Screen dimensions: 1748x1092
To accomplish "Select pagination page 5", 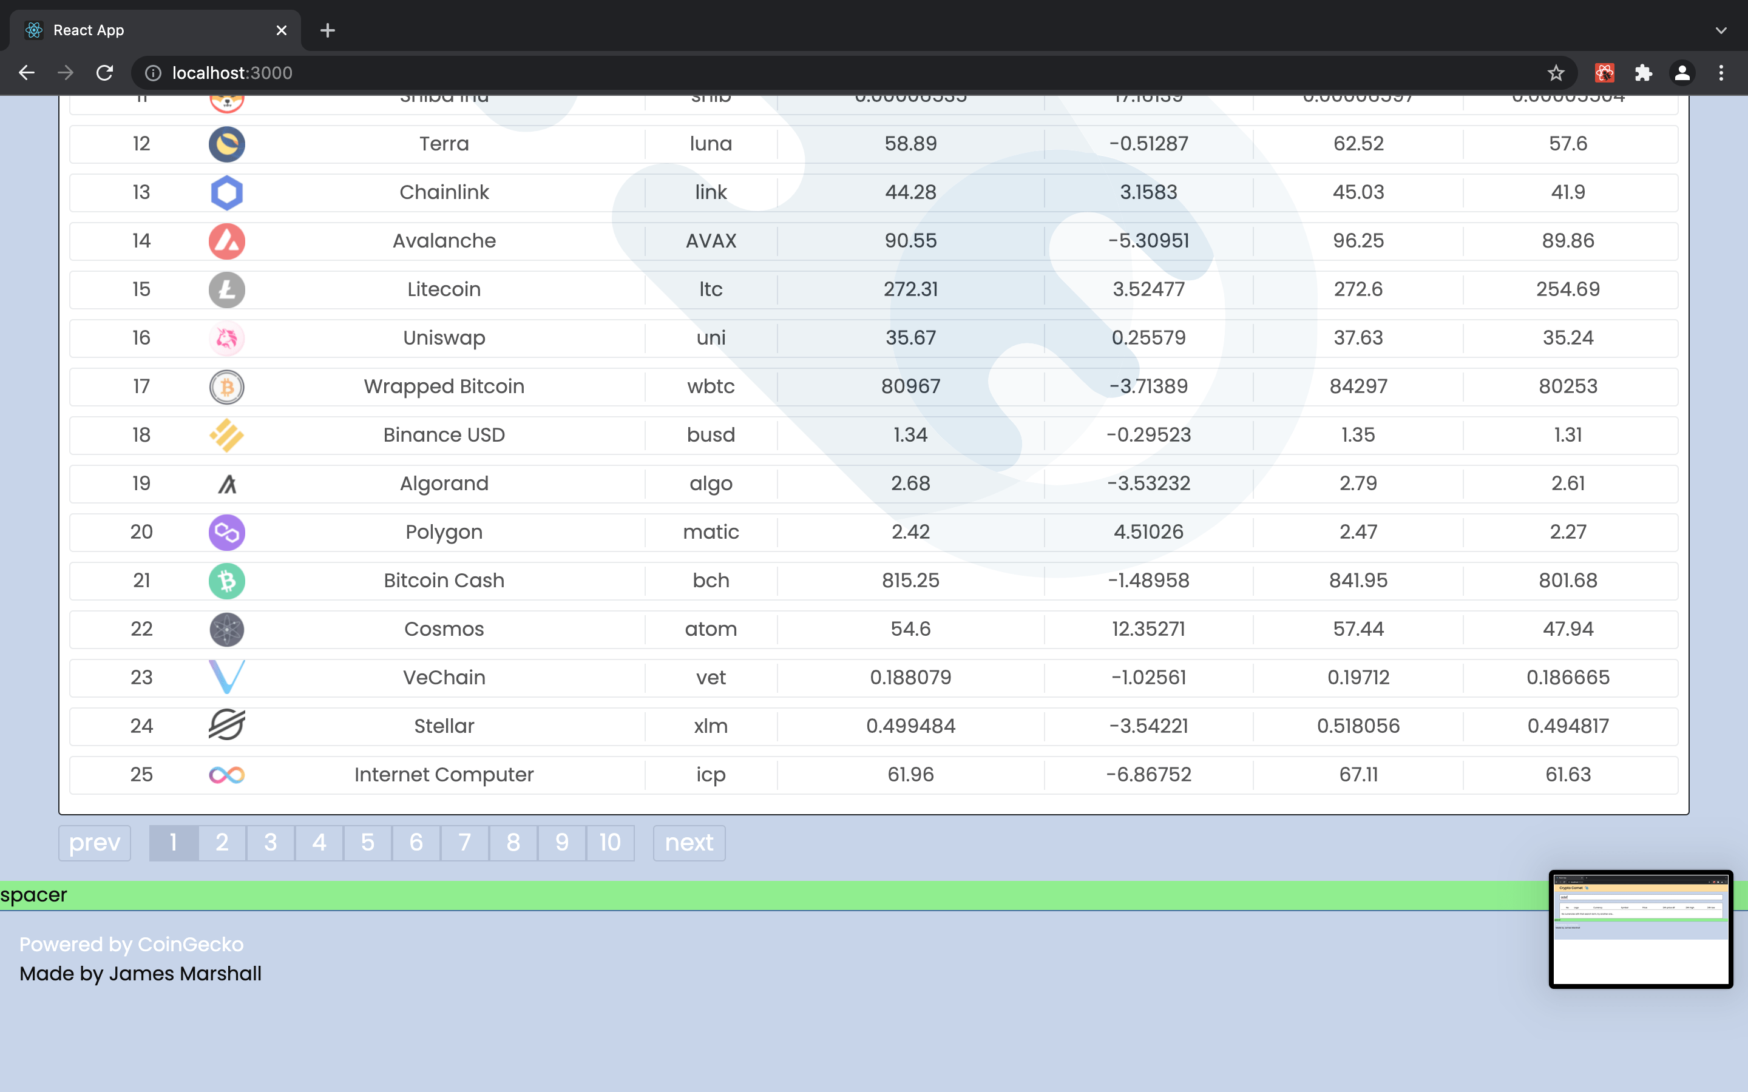I will (368, 843).
